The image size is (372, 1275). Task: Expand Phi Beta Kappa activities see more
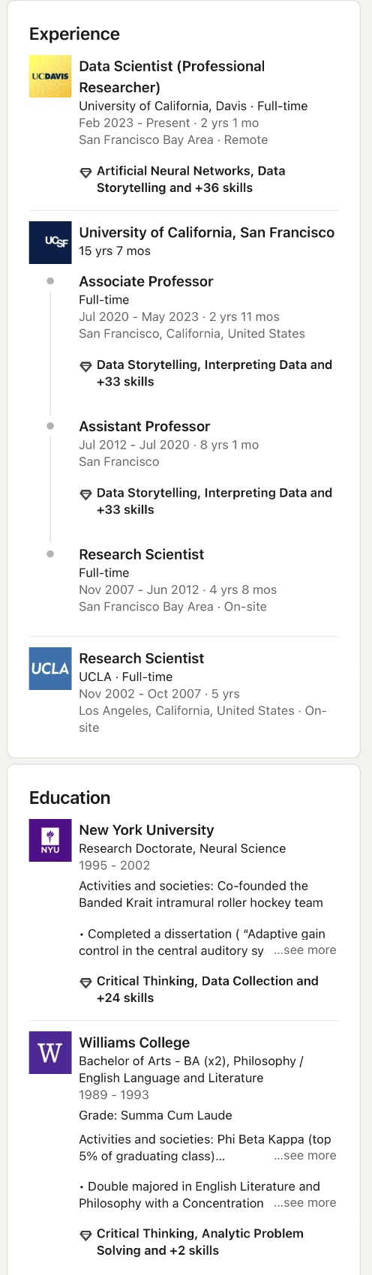coord(304,1156)
